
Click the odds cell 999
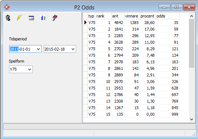[x=168, y=114]
